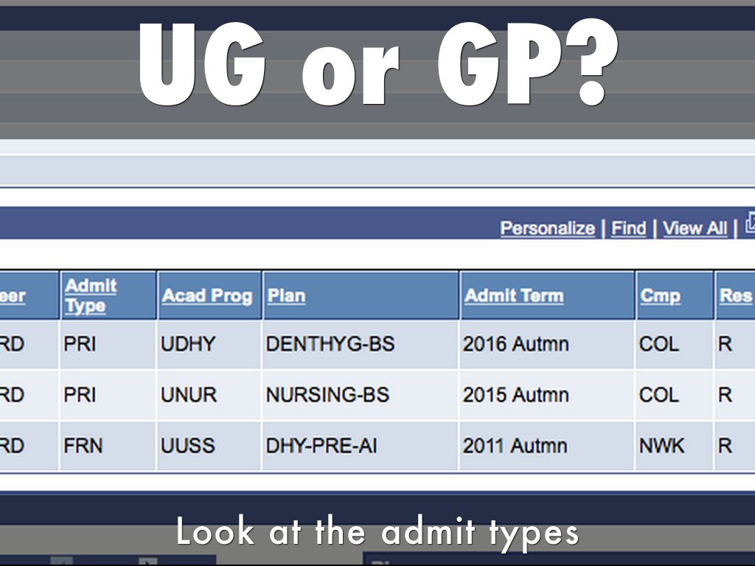Viewport: 755px width, 566px height.
Task: Click the UNUR academic program cell
Action: click(189, 395)
